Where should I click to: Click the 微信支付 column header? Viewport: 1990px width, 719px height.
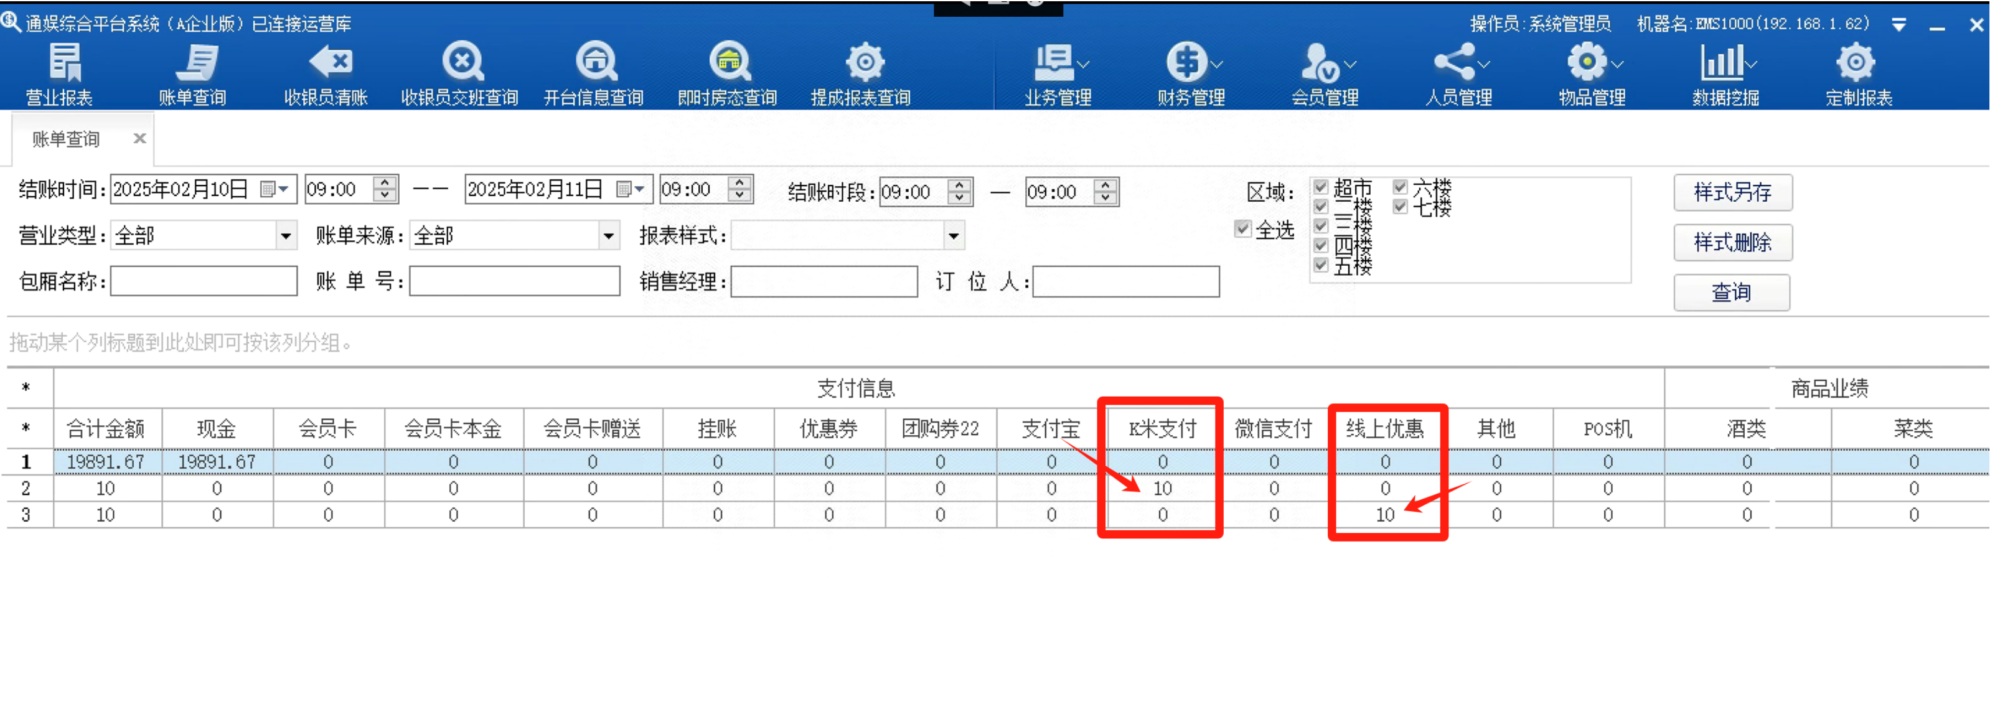click(x=1274, y=429)
